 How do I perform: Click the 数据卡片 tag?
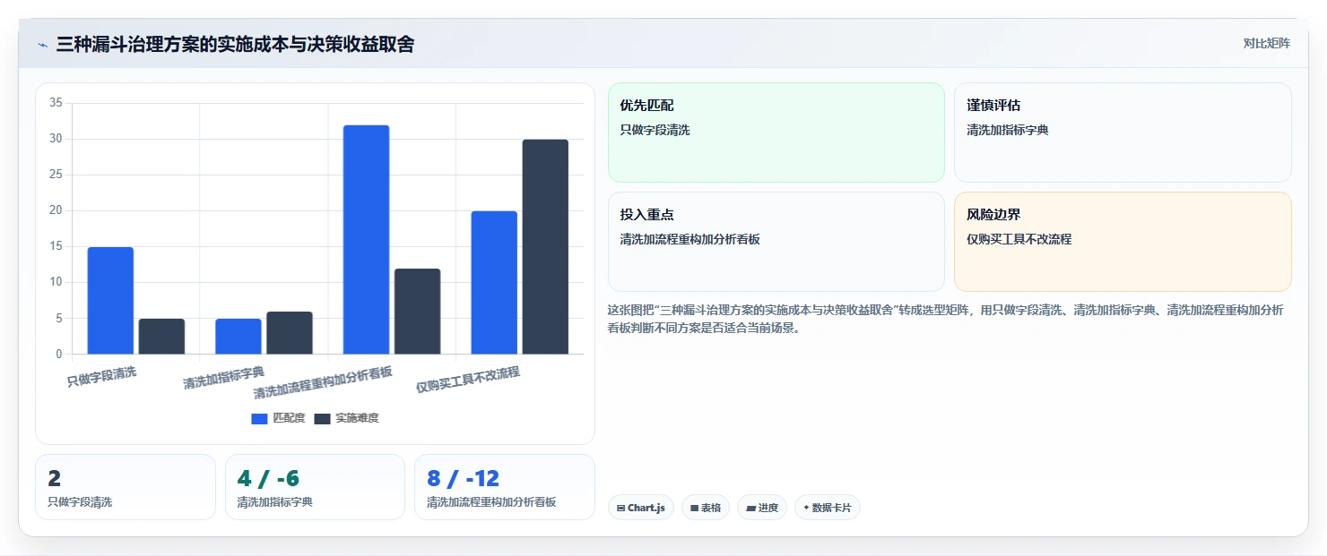tap(828, 508)
